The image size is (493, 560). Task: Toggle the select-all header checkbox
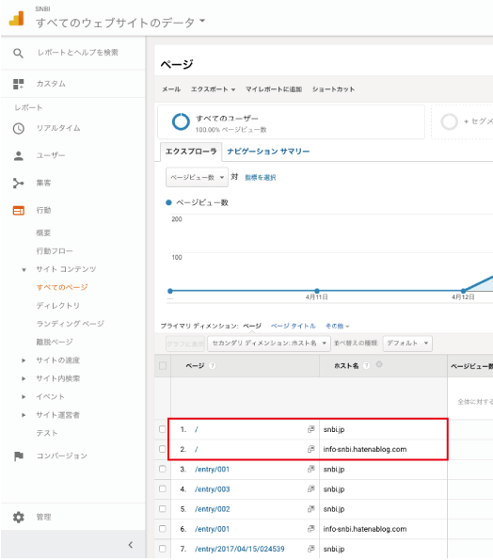pos(163,366)
